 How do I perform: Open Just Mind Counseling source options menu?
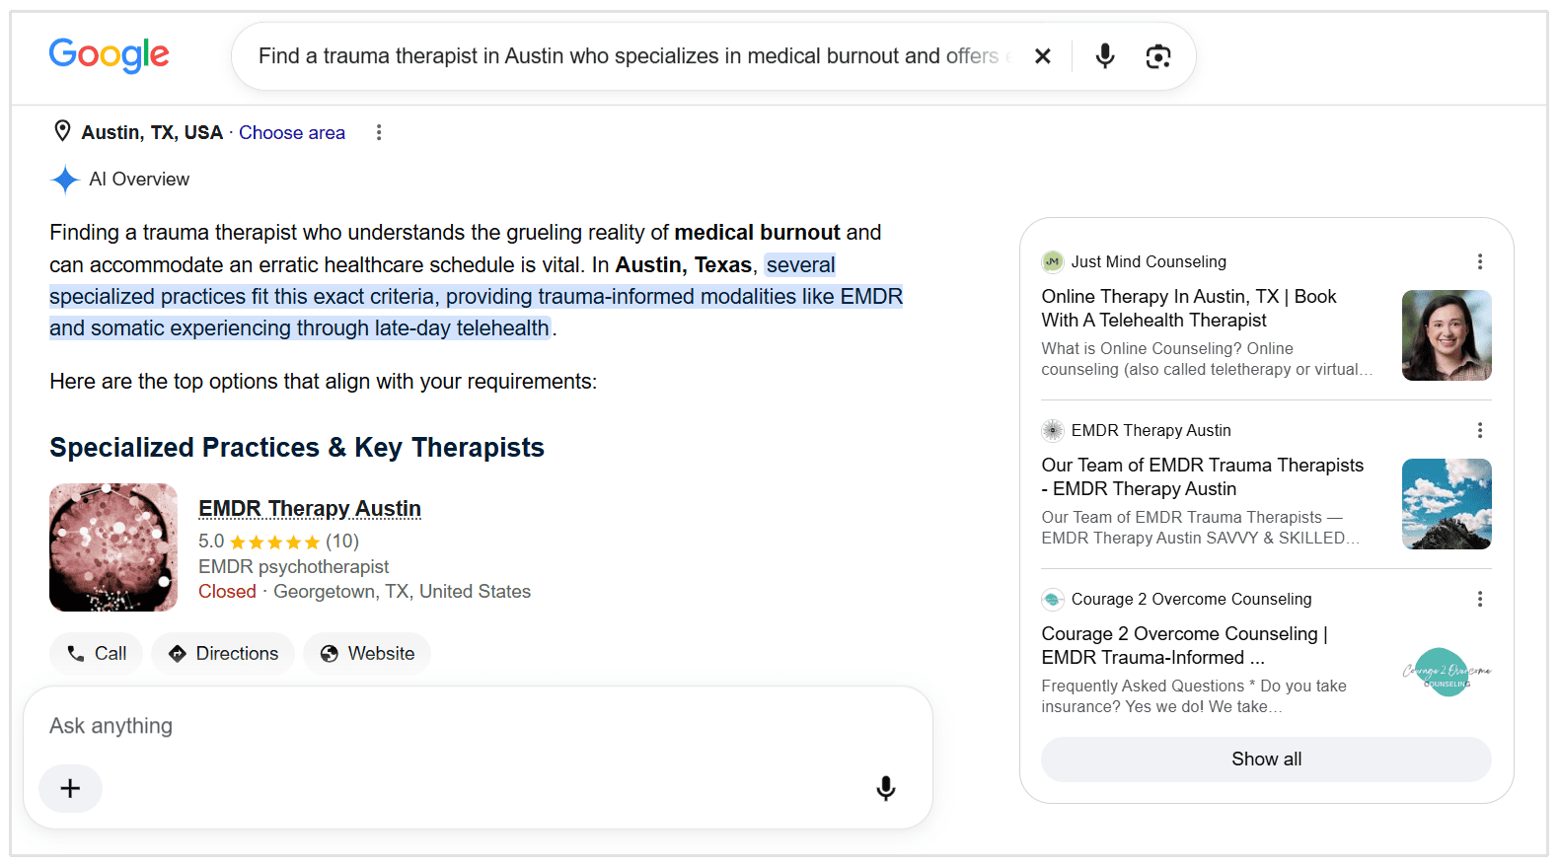tap(1479, 261)
